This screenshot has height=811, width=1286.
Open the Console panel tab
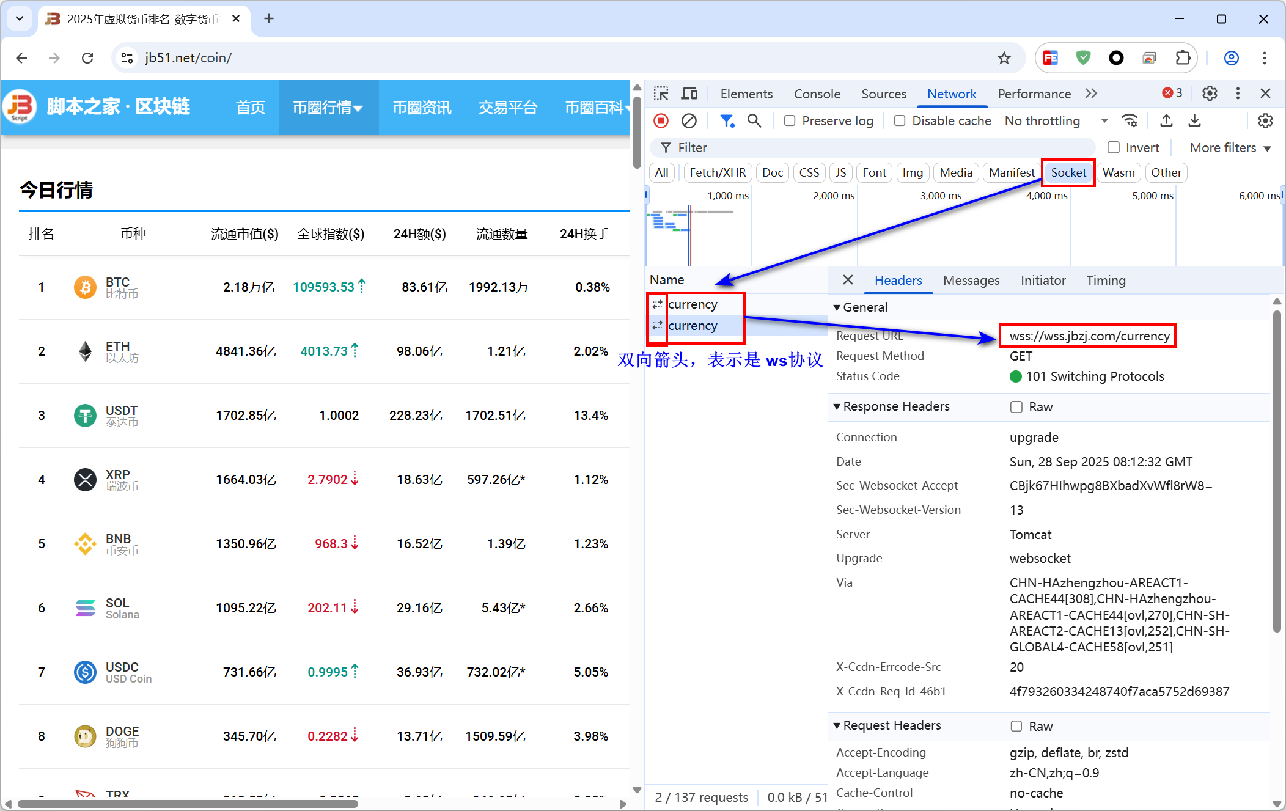pyautogui.click(x=817, y=94)
